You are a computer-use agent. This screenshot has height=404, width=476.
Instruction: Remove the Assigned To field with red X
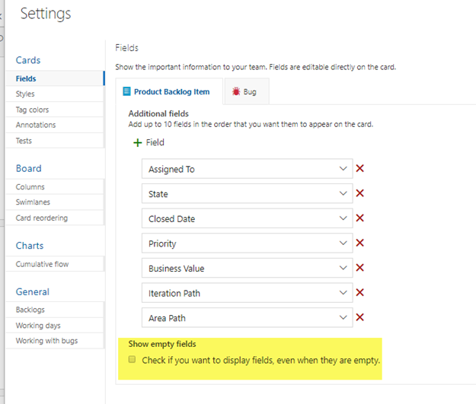(360, 169)
